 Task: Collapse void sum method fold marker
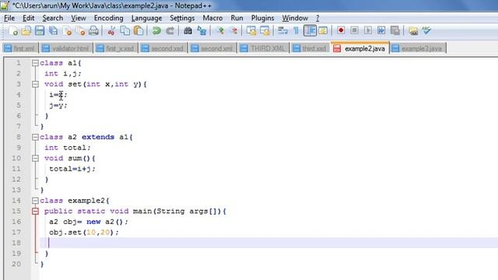pos(35,158)
